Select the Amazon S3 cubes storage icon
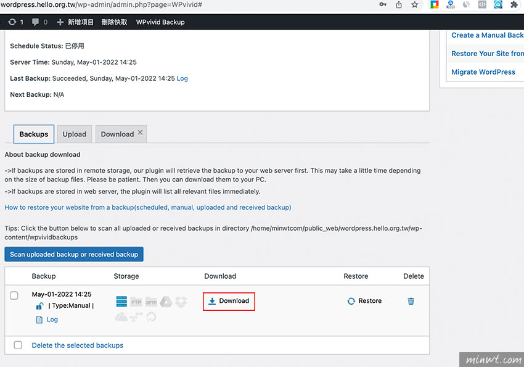This screenshot has height=367, width=524. pyautogui.click(x=136, y=316)
